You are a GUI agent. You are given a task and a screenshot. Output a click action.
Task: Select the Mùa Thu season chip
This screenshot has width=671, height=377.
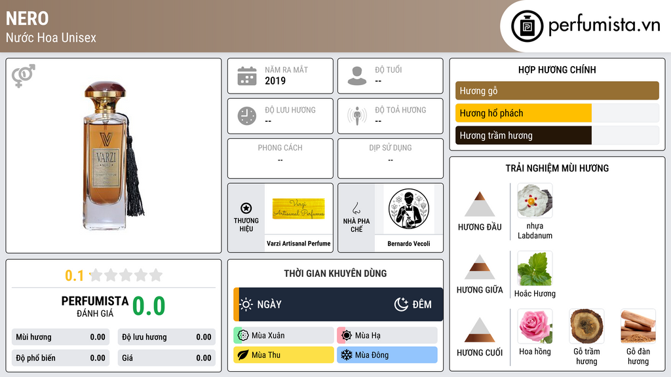283,355
